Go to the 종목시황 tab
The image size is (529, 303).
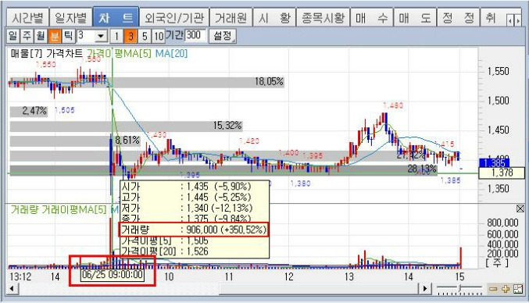pyautogui.click(x=323, y=17)
